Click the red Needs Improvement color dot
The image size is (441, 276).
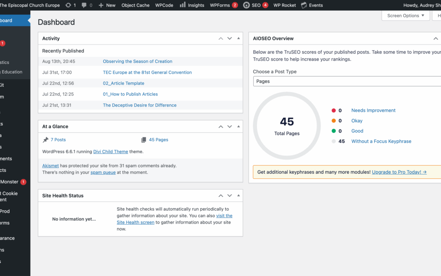(x=334, y=110)
